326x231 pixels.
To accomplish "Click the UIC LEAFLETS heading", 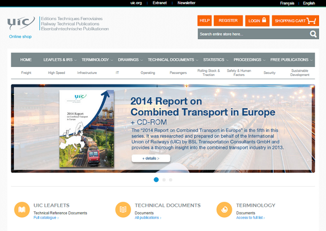I will [51, 205].
